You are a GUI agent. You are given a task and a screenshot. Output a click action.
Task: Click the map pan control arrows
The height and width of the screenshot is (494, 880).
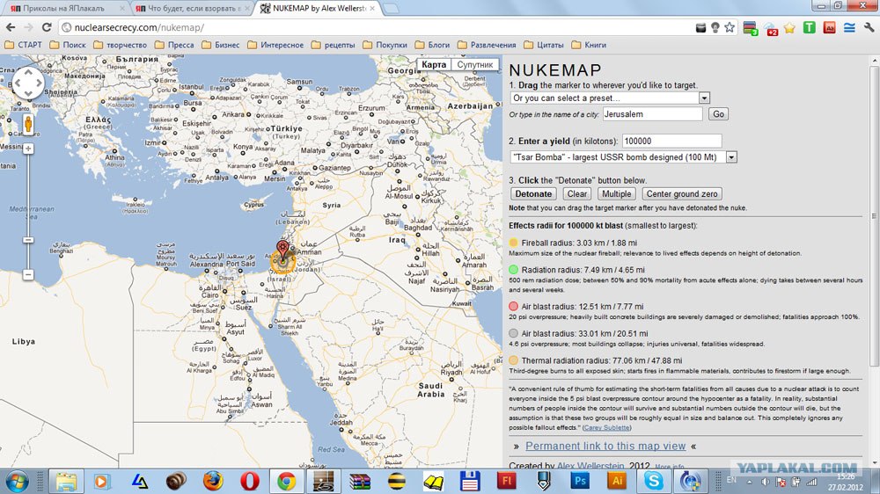point(27,83)
